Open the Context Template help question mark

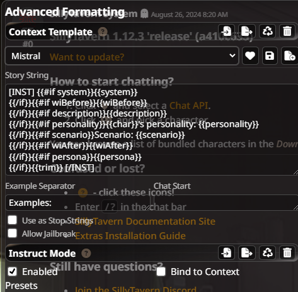(103, 32)
